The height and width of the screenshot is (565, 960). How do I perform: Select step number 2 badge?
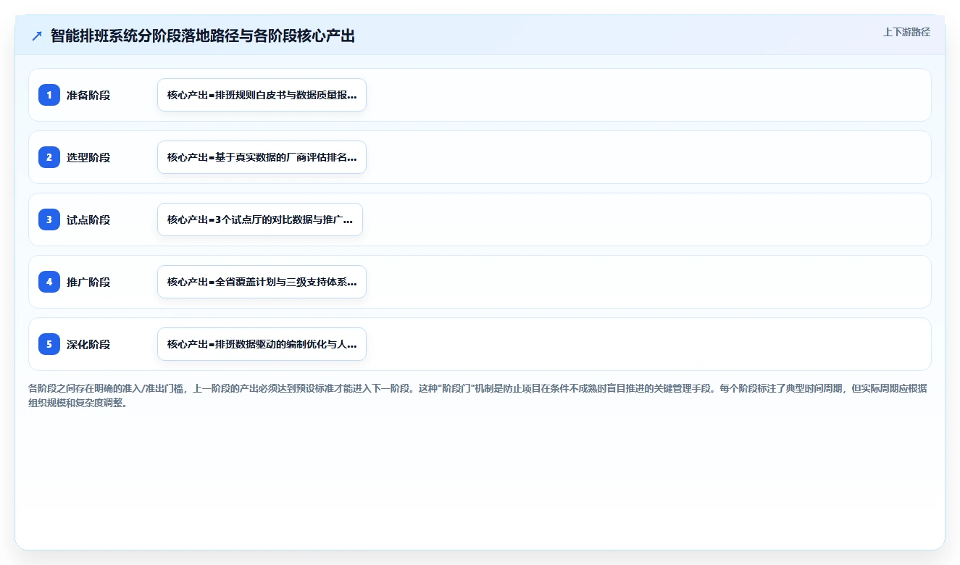pyautogui.click(x=49, y=157)
